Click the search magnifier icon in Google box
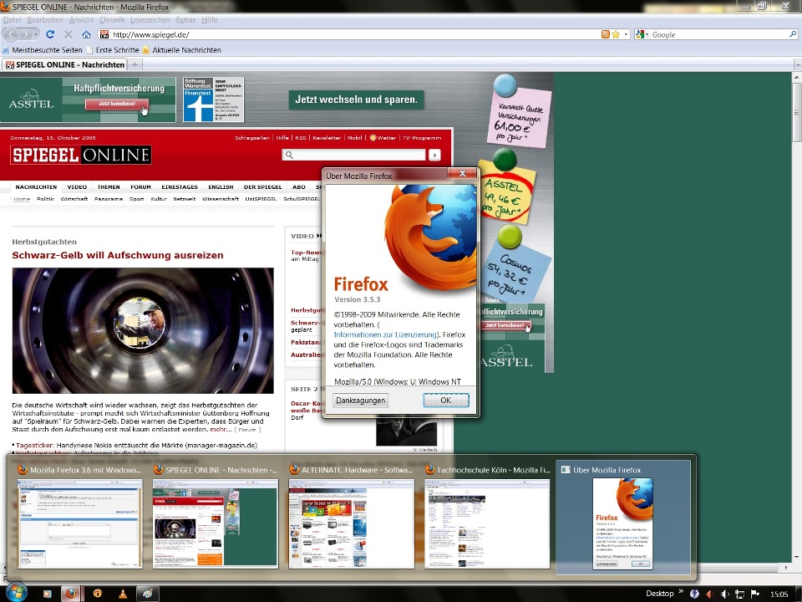Screen dimensions: 802x602 pyautogui.click(x=793, y=34)
